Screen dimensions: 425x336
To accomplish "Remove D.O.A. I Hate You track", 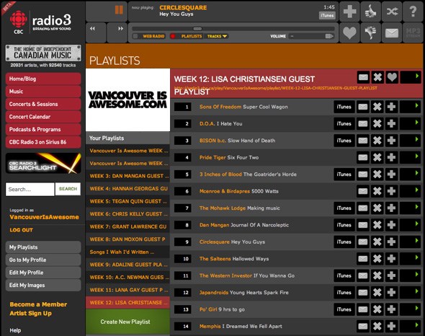I will (377, 124).
